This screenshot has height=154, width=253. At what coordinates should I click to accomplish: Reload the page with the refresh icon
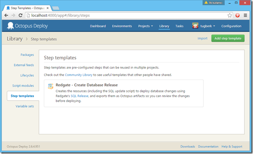tap(20, 15)
